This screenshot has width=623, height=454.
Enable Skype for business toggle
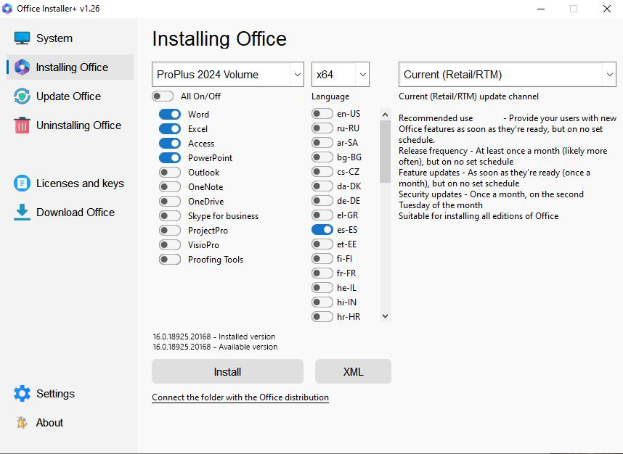point(170,216)
